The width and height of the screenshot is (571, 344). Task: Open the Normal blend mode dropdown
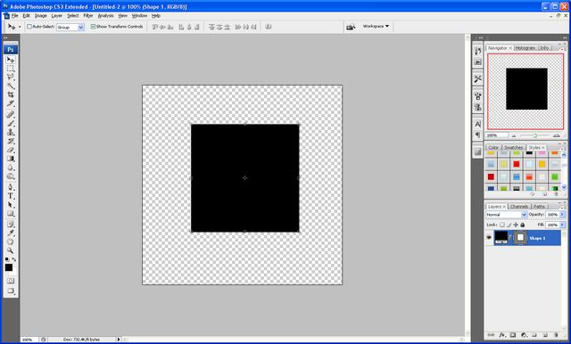[506, 215]
